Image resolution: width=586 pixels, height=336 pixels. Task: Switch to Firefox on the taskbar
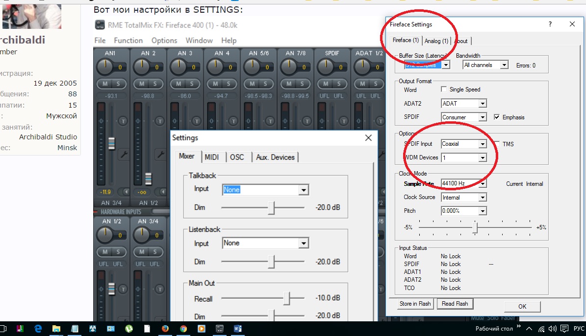point(165,329)
